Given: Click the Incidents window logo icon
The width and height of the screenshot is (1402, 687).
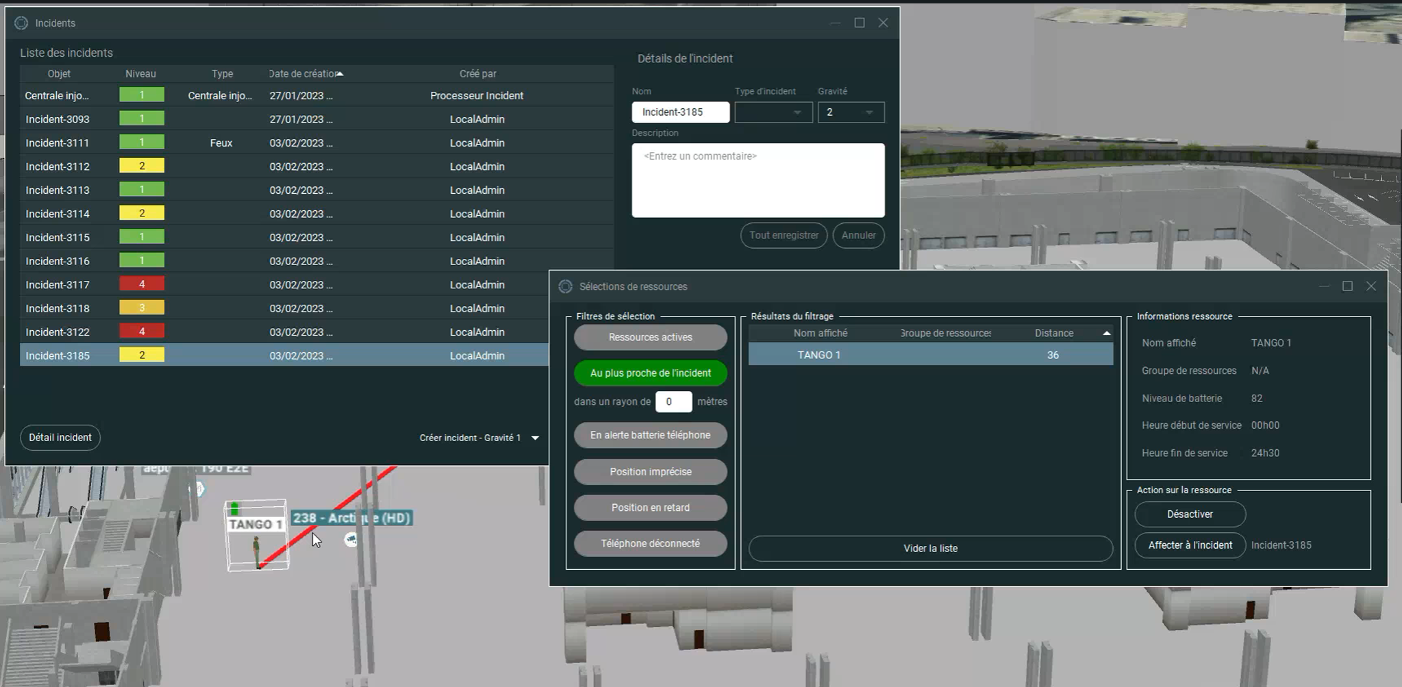Looking at the screenshot, I should (x=21, y=22).
